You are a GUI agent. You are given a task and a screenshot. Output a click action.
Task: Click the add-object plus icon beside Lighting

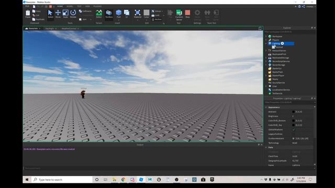[x=282, y=43]
